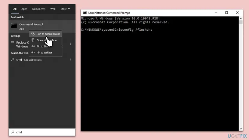
Task: Click the magnifier icon in the search box
Action: [x=13, y=132]
